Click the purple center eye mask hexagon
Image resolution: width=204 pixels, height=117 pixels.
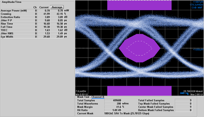pos(139,48)
